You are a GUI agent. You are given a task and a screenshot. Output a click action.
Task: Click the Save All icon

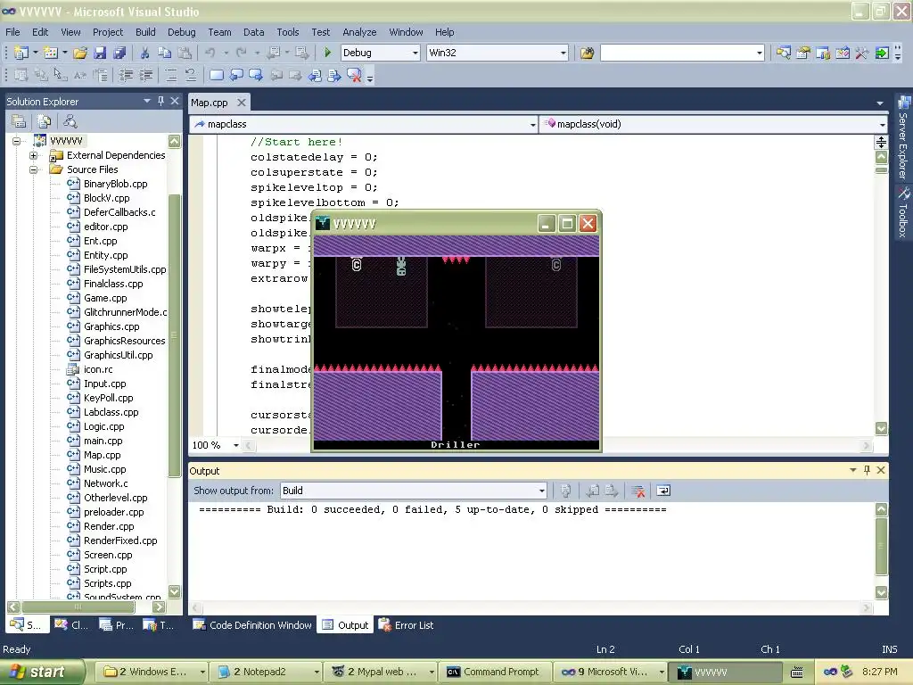119,53
